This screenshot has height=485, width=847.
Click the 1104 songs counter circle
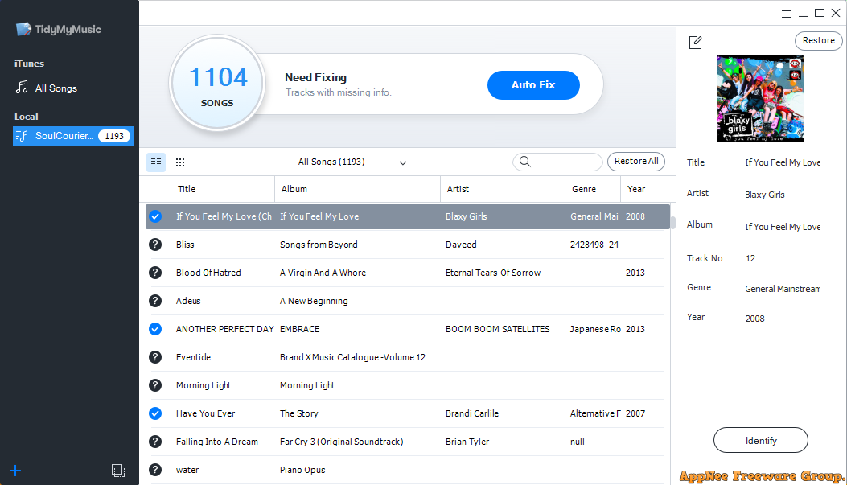[x=218, y=84]
